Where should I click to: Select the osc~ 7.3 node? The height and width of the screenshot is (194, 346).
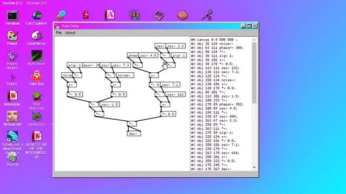tap(121, 65)
